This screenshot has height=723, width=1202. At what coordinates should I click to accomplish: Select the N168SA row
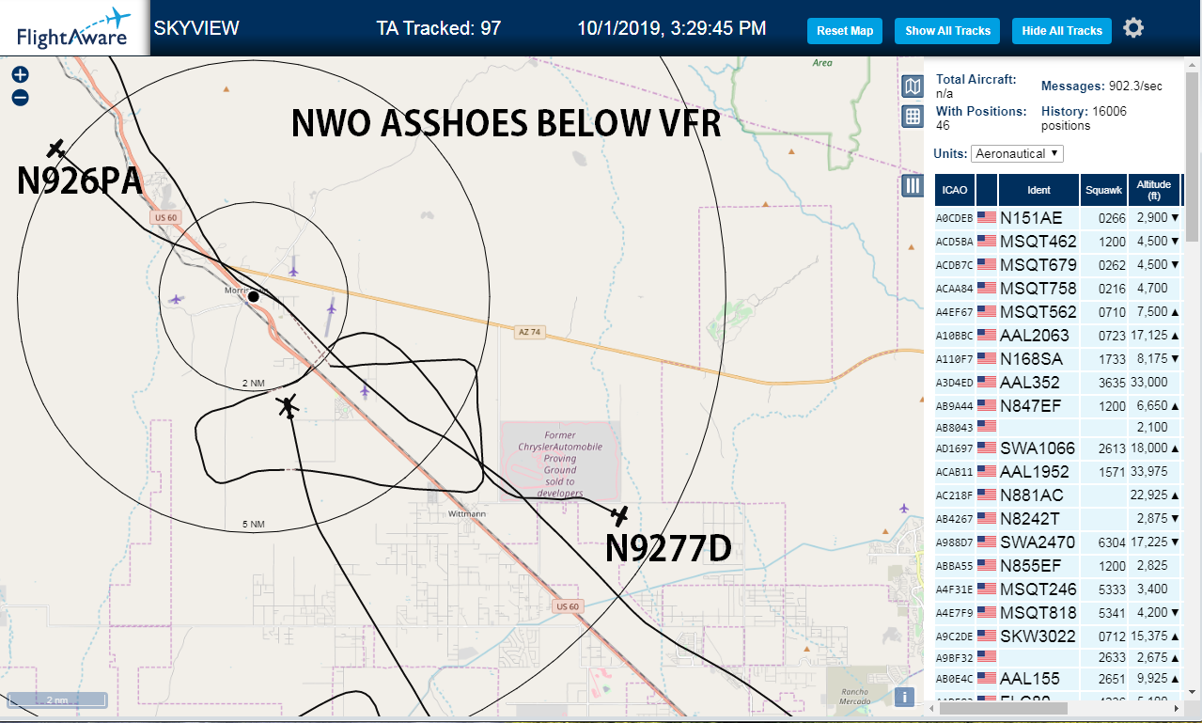(1057, 358)
